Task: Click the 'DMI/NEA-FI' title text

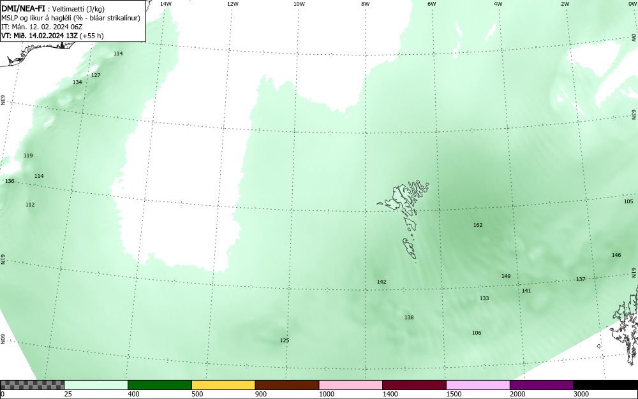Action: 23,8
